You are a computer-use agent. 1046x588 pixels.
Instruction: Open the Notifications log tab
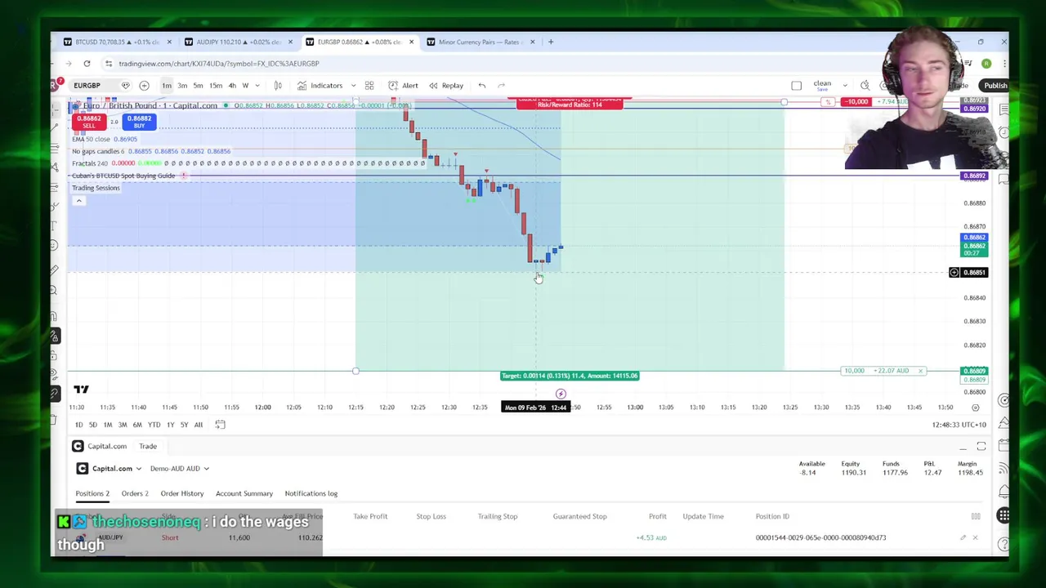point(311,493)
